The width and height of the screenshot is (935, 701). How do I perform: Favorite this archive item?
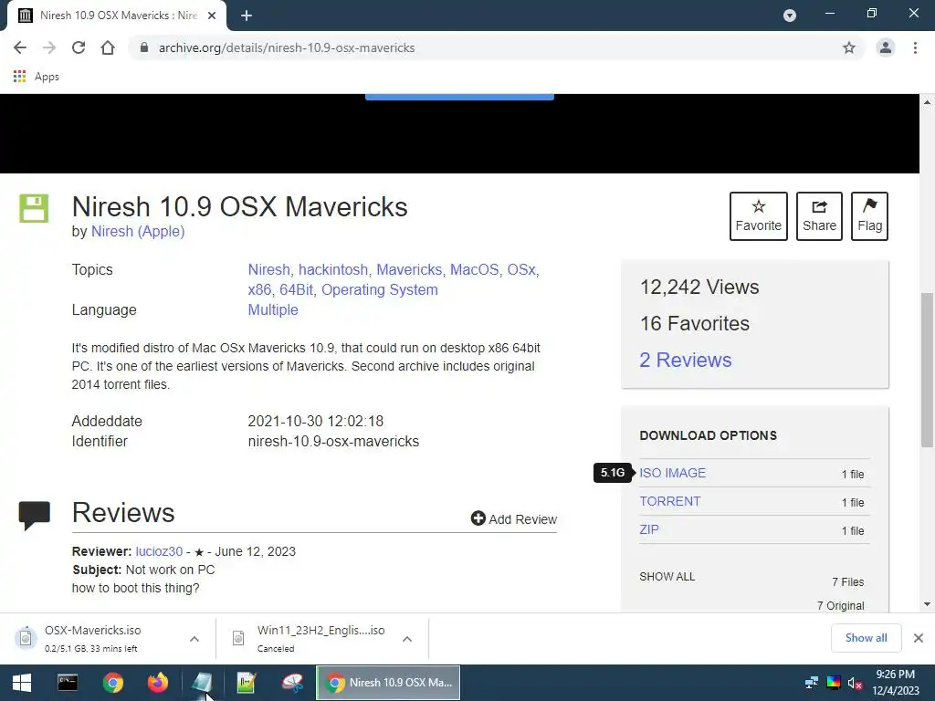(x=759, y=215)
